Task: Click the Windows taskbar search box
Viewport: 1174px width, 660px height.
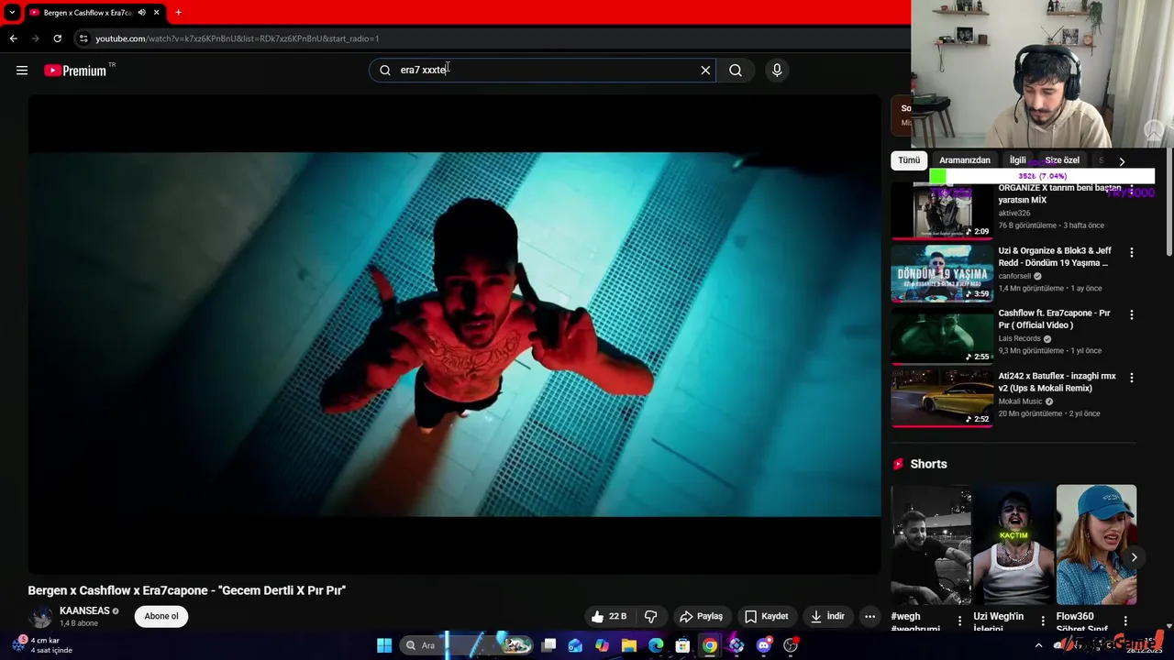Action: click(468, 645)
